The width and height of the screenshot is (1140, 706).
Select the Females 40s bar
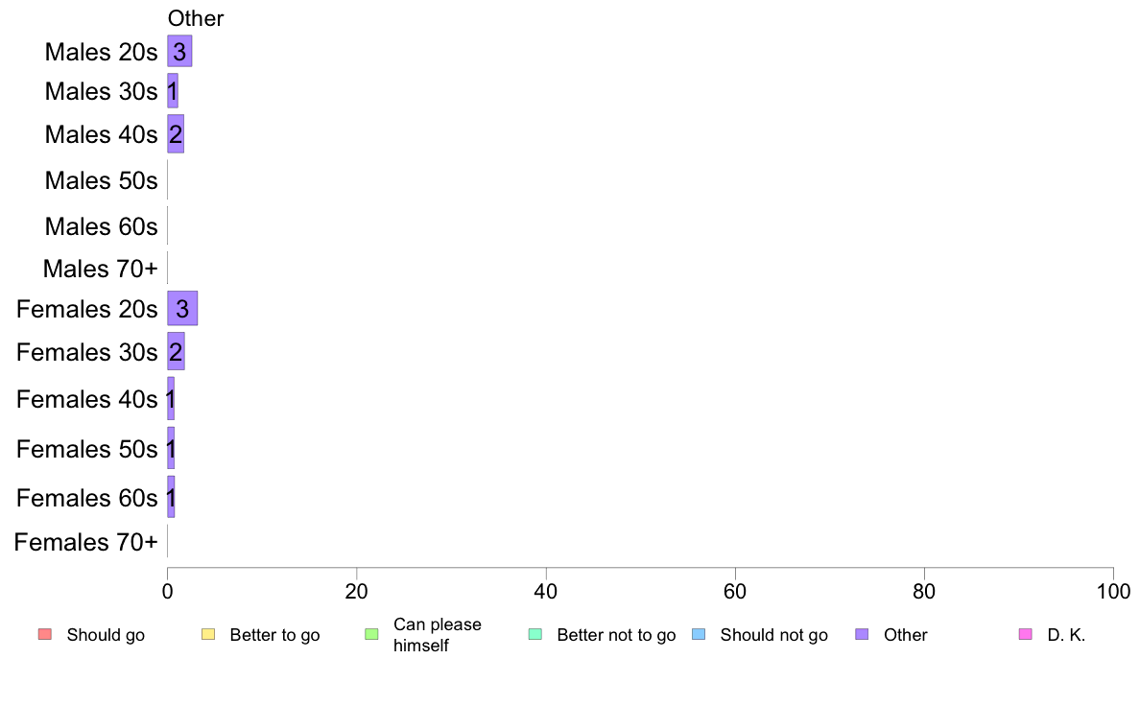pyautogui.click(x=171, y=398)
